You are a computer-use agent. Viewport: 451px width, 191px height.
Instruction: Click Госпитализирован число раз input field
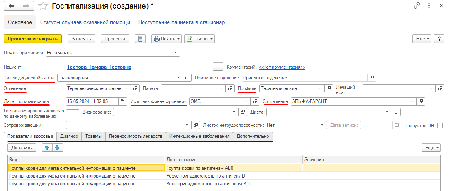point(73,113)
